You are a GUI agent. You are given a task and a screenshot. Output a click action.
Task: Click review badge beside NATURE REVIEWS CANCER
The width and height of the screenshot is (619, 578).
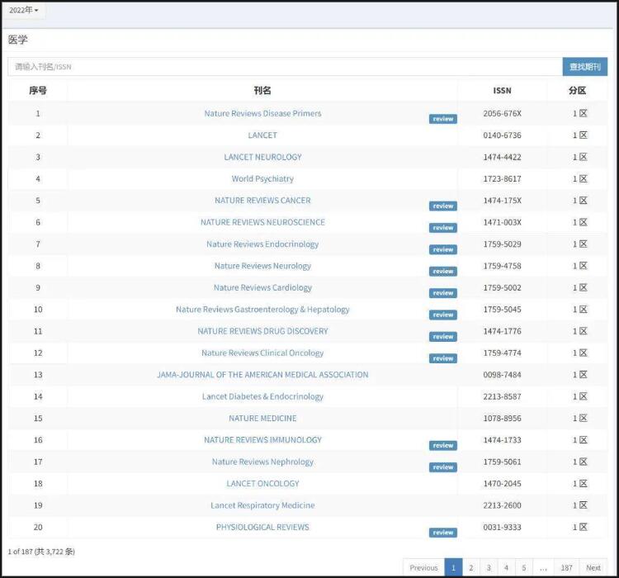442,206
